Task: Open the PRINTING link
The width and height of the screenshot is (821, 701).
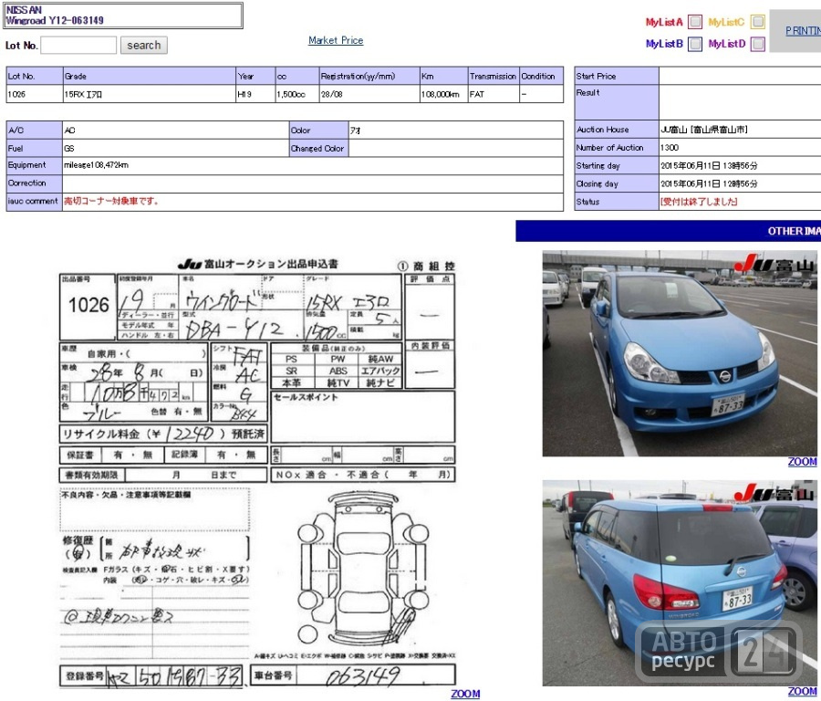Action: (803, 31)
